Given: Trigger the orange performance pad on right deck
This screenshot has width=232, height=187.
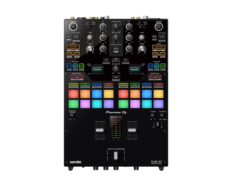Looking at the screenshot, I should coord(135,94).
